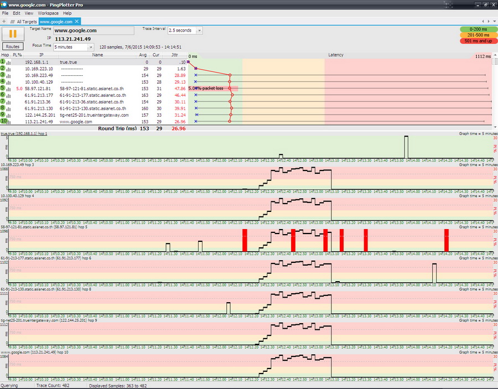Expand the Focus Time dropdown

[90, 47]
